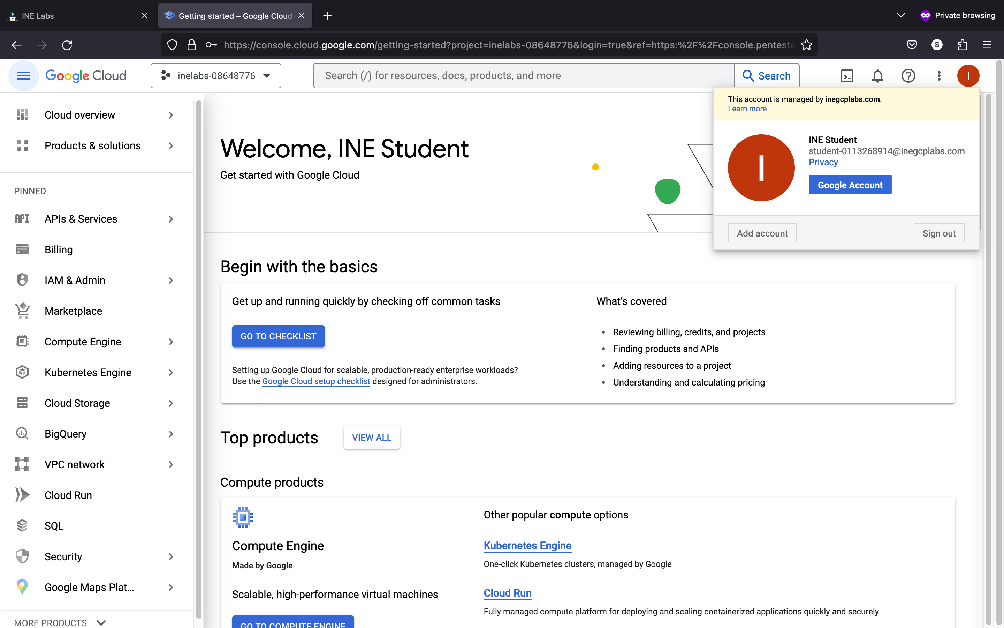The height and width of the screenshot is (628, 1004).
Task: Click the VPC network icon
Action: click(22, 464)
